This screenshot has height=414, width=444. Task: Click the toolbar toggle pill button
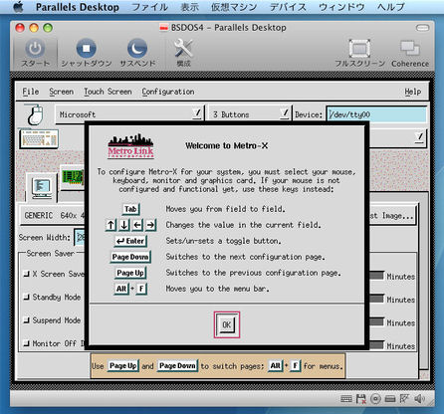click(422, 28)
